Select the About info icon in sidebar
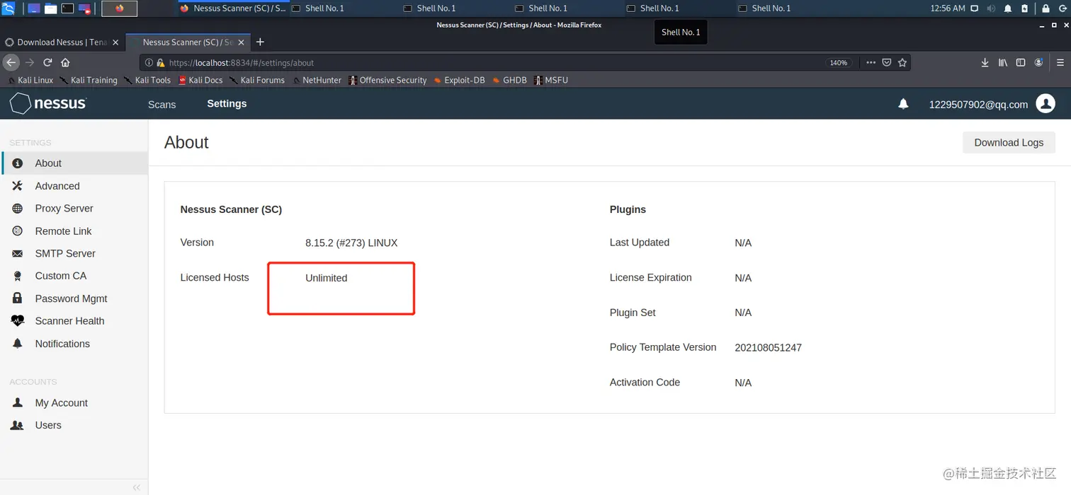The image size is (1071, 495). click(x=18, y=163)
